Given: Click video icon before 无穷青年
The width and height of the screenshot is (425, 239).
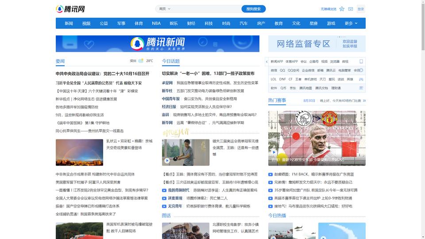Looking at the screenshot, I should 164,206.
